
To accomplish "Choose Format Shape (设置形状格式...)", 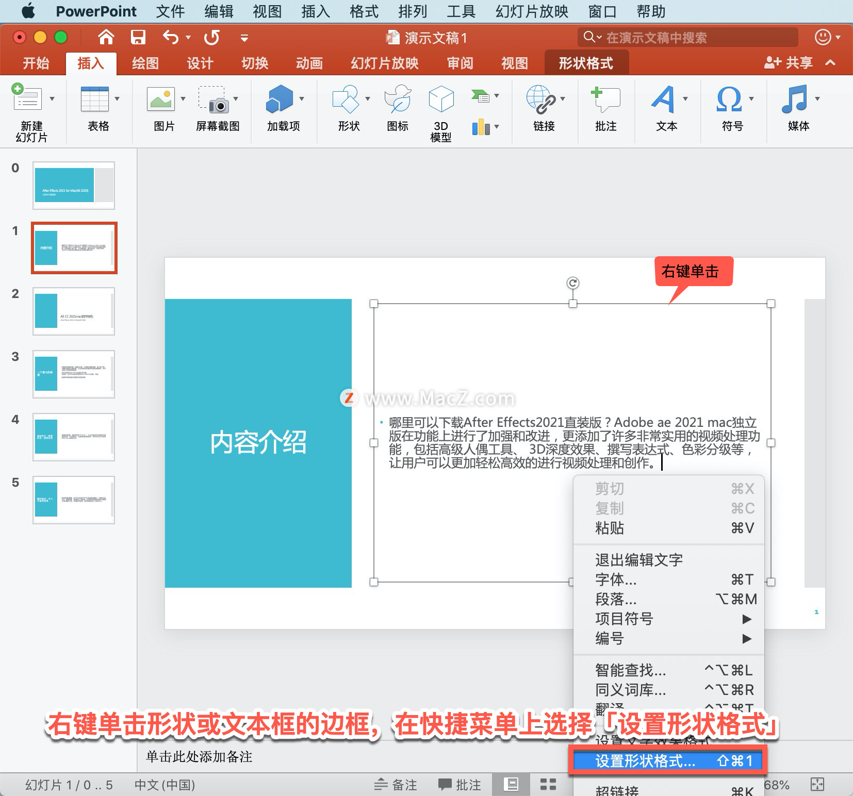I will [x=668, y=760].
